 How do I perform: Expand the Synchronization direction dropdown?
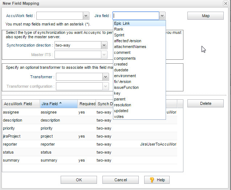[104, 45]
